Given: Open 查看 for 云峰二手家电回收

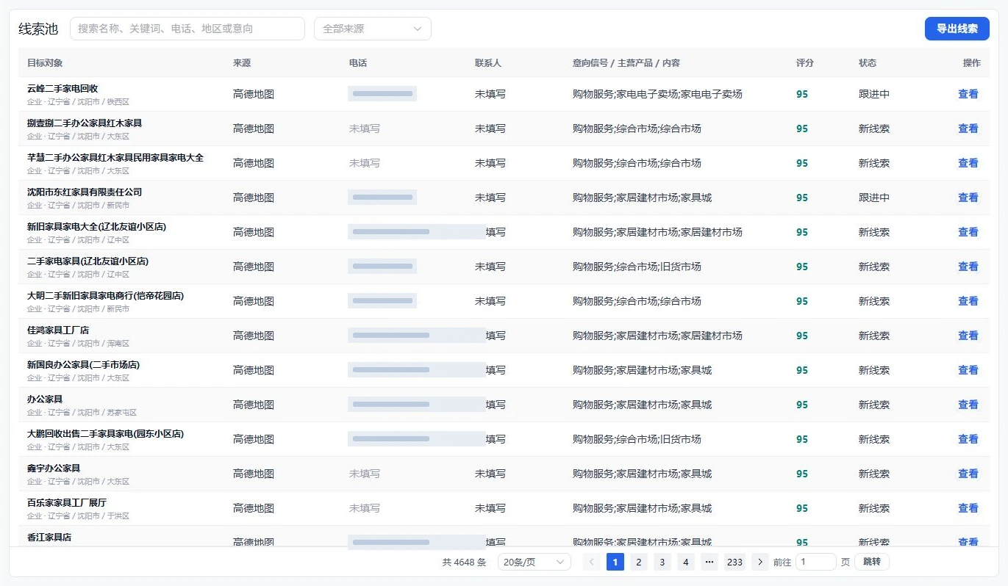Looking at the screenshot, I should (968, 94).
